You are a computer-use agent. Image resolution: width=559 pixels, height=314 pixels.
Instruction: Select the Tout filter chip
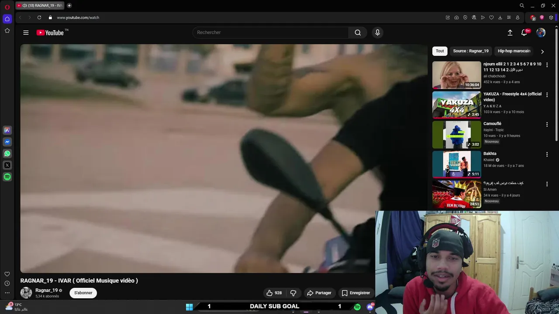(440, 51)
